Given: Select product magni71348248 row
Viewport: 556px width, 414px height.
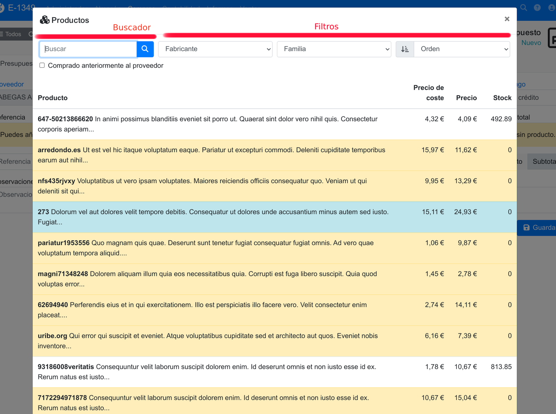Looking at the screenshot, I should [275, 279].
